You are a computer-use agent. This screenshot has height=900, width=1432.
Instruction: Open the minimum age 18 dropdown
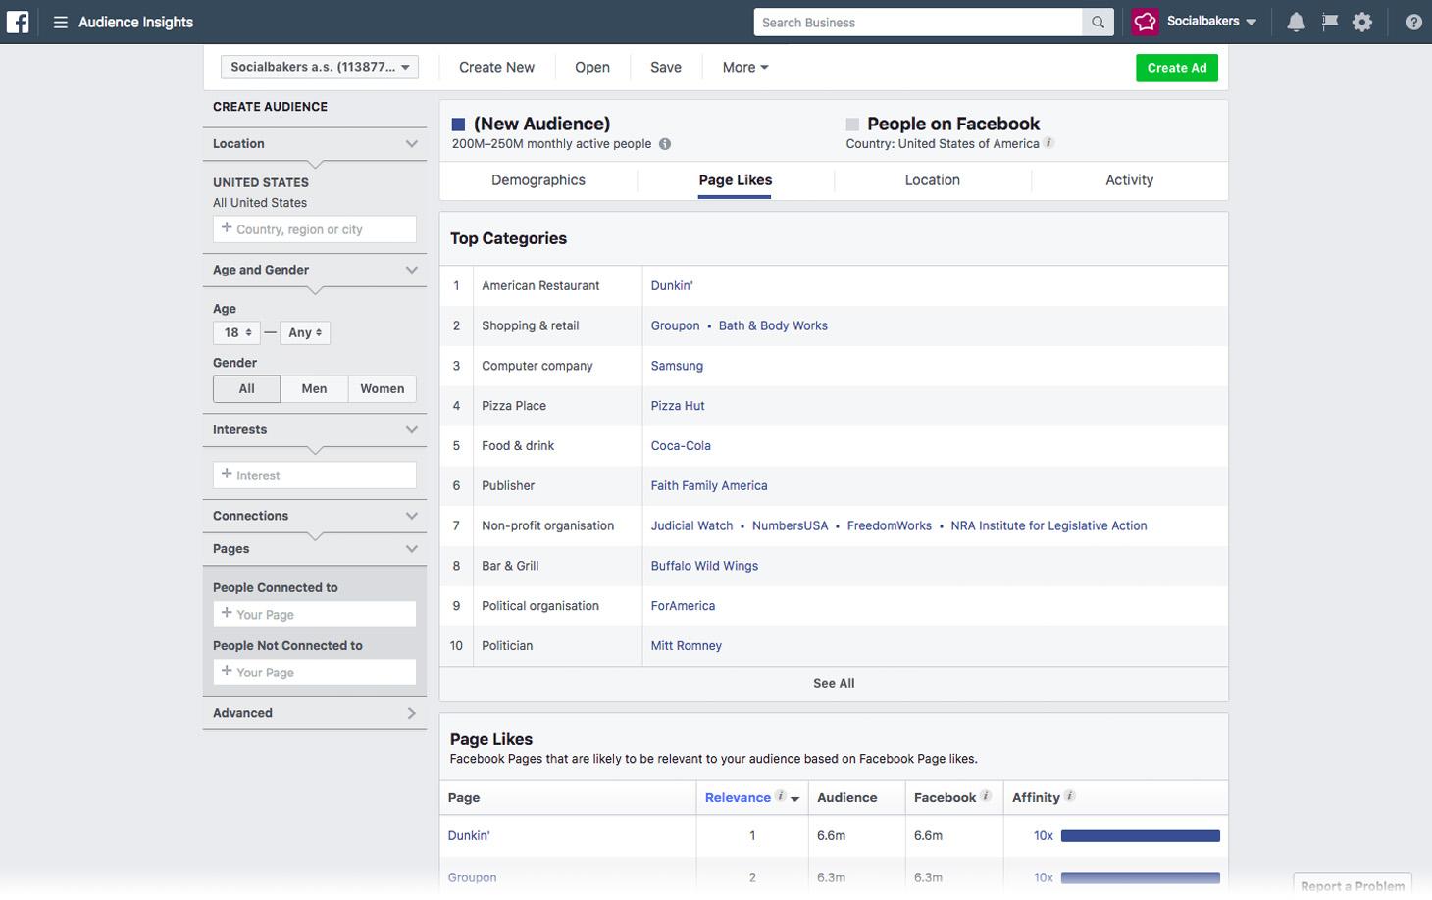236,332
